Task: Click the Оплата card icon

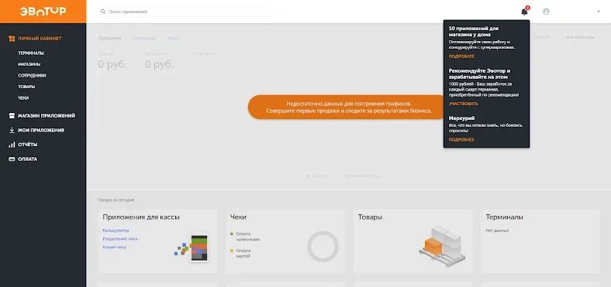Action: 12,159
